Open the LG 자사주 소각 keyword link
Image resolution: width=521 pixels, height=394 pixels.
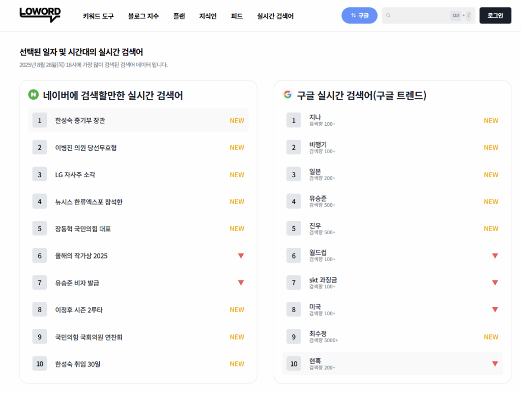(x=74, y=175)
